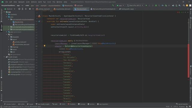
Task: Open the Pixel 6 Pro device dropdown
Action: point(135,5)
